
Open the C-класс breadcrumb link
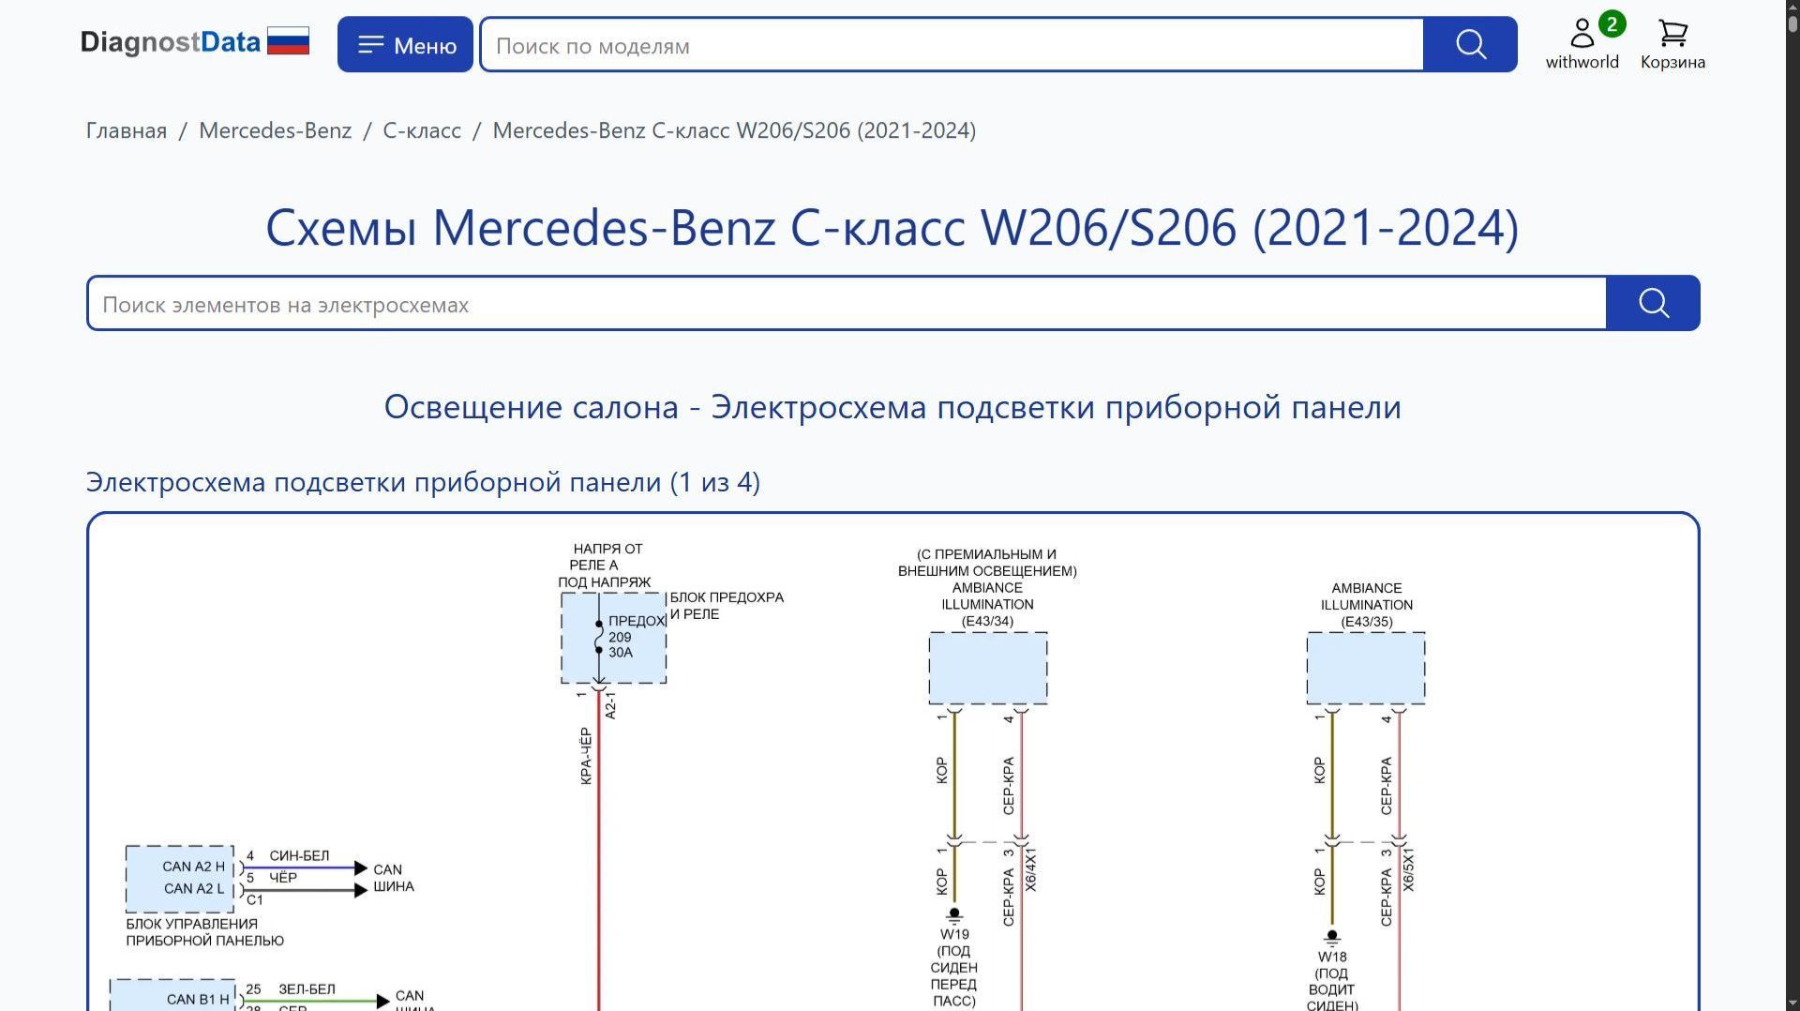pos(422,130)
